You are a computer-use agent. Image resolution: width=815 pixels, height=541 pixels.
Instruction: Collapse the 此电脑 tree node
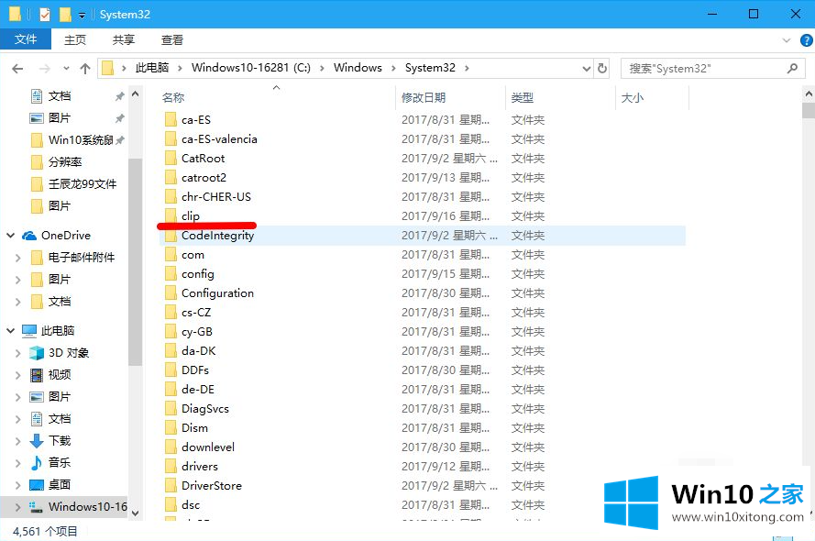(x=10, y=330)
